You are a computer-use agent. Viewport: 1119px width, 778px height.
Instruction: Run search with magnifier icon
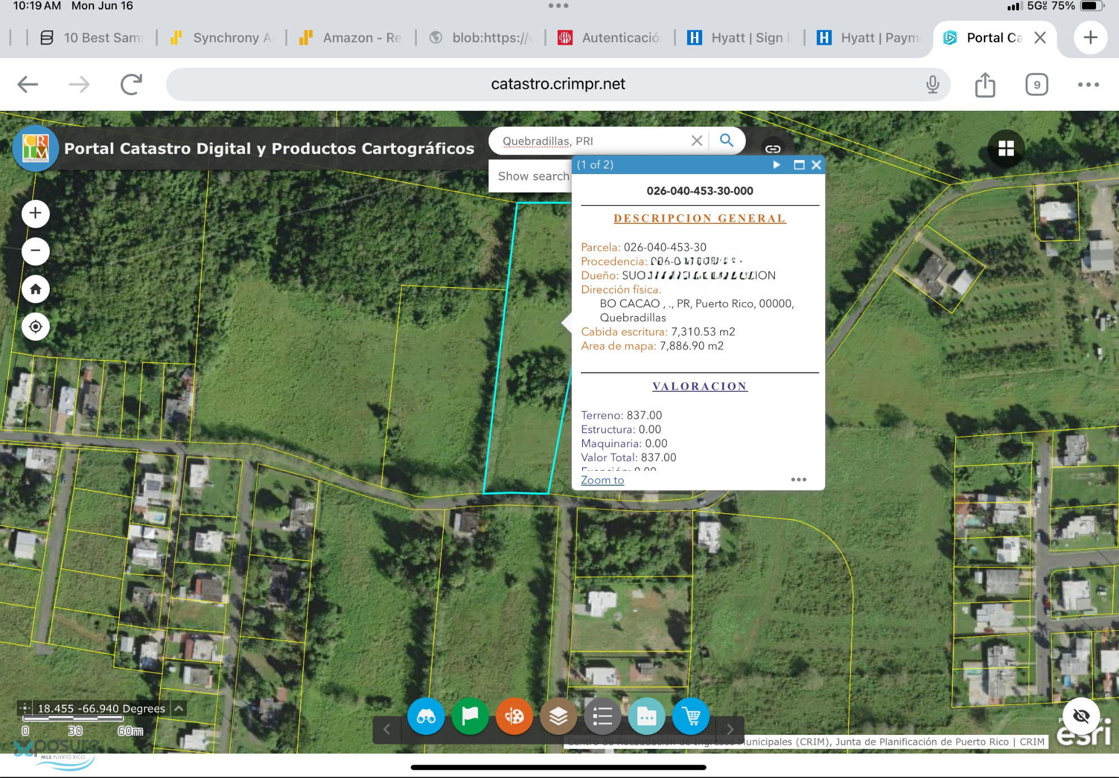point(726,140)
